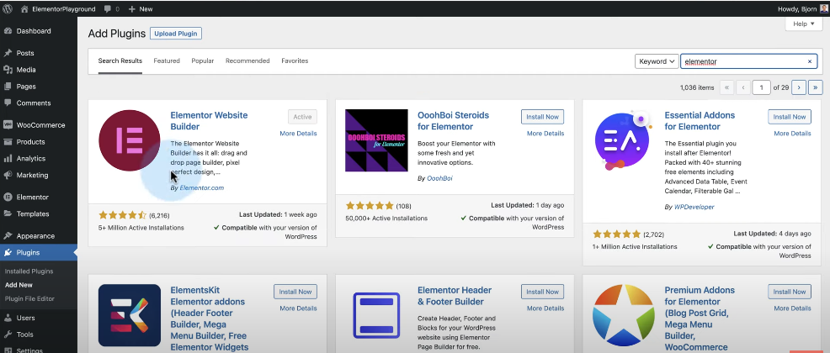
Task: Open Installed Plugins submenu item
Action: coord(29,271)
